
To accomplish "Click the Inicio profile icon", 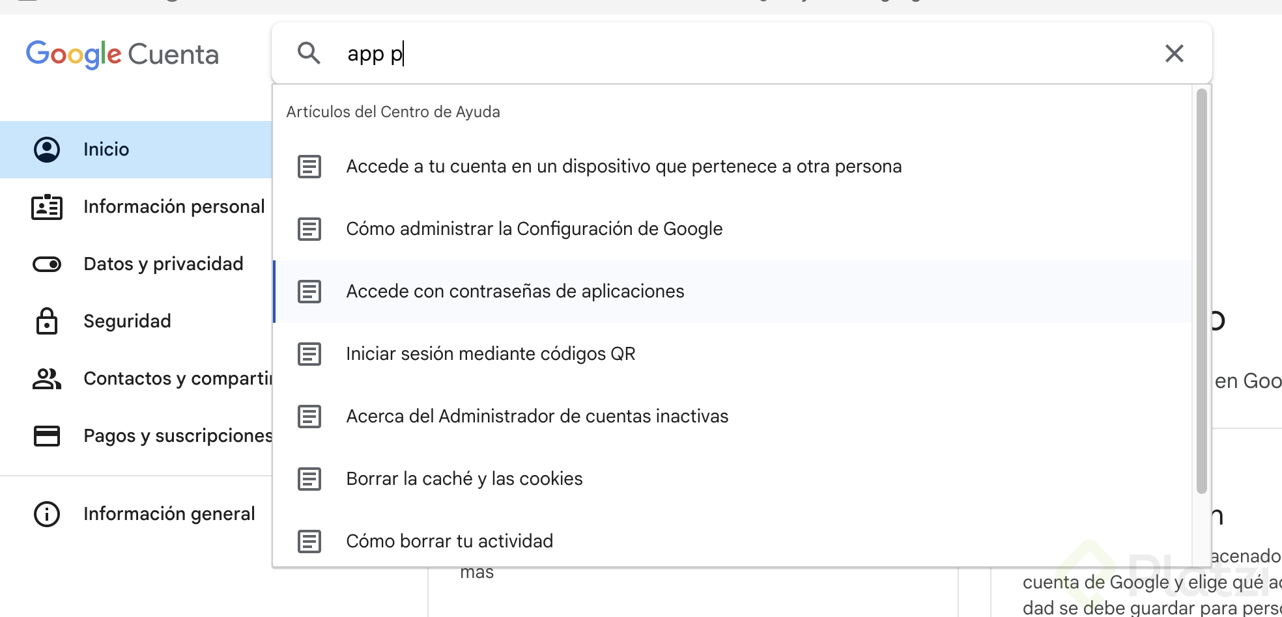I will click(x=47, y=150).
